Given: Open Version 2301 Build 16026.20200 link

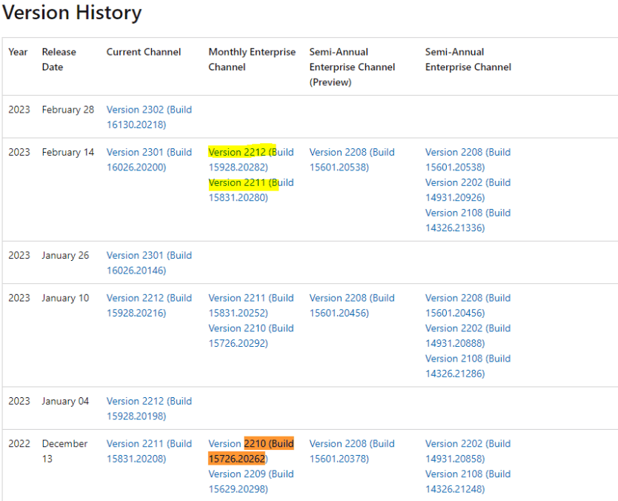Looking at the screenshot, I should click(x=149, y=159).
